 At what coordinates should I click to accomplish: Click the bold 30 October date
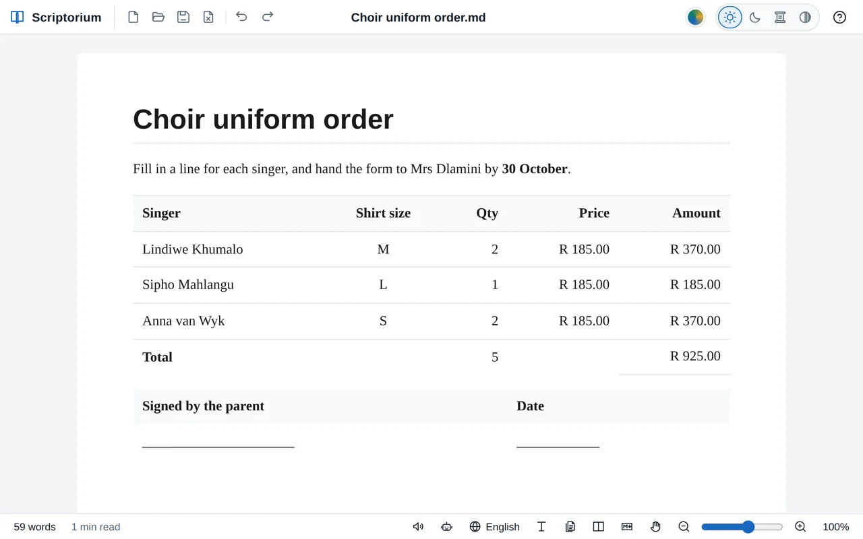[535, 168]
